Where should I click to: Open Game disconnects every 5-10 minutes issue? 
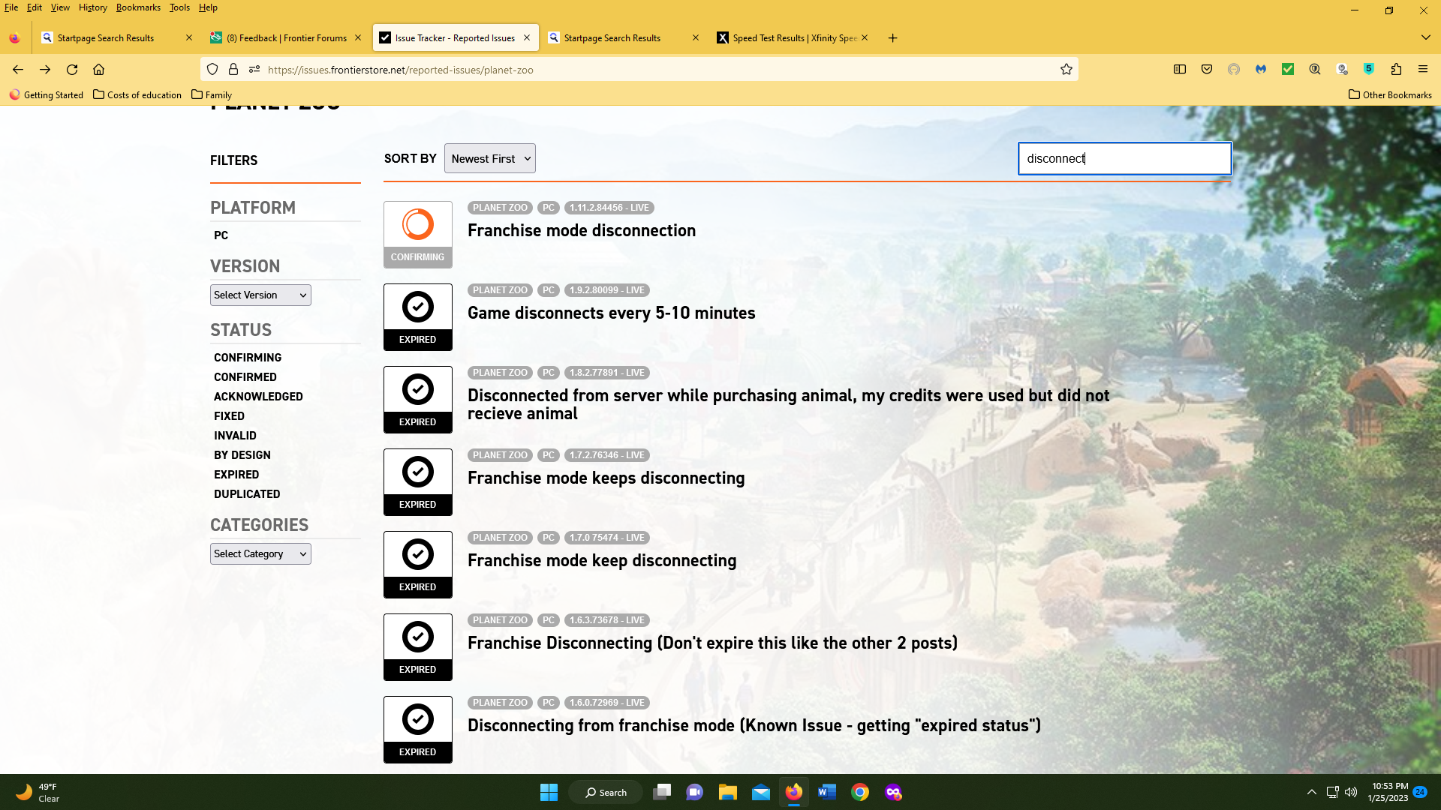click(x=612, y=313)
